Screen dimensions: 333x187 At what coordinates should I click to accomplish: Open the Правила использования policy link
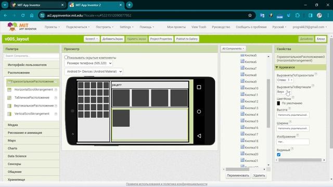pos(166,184)
